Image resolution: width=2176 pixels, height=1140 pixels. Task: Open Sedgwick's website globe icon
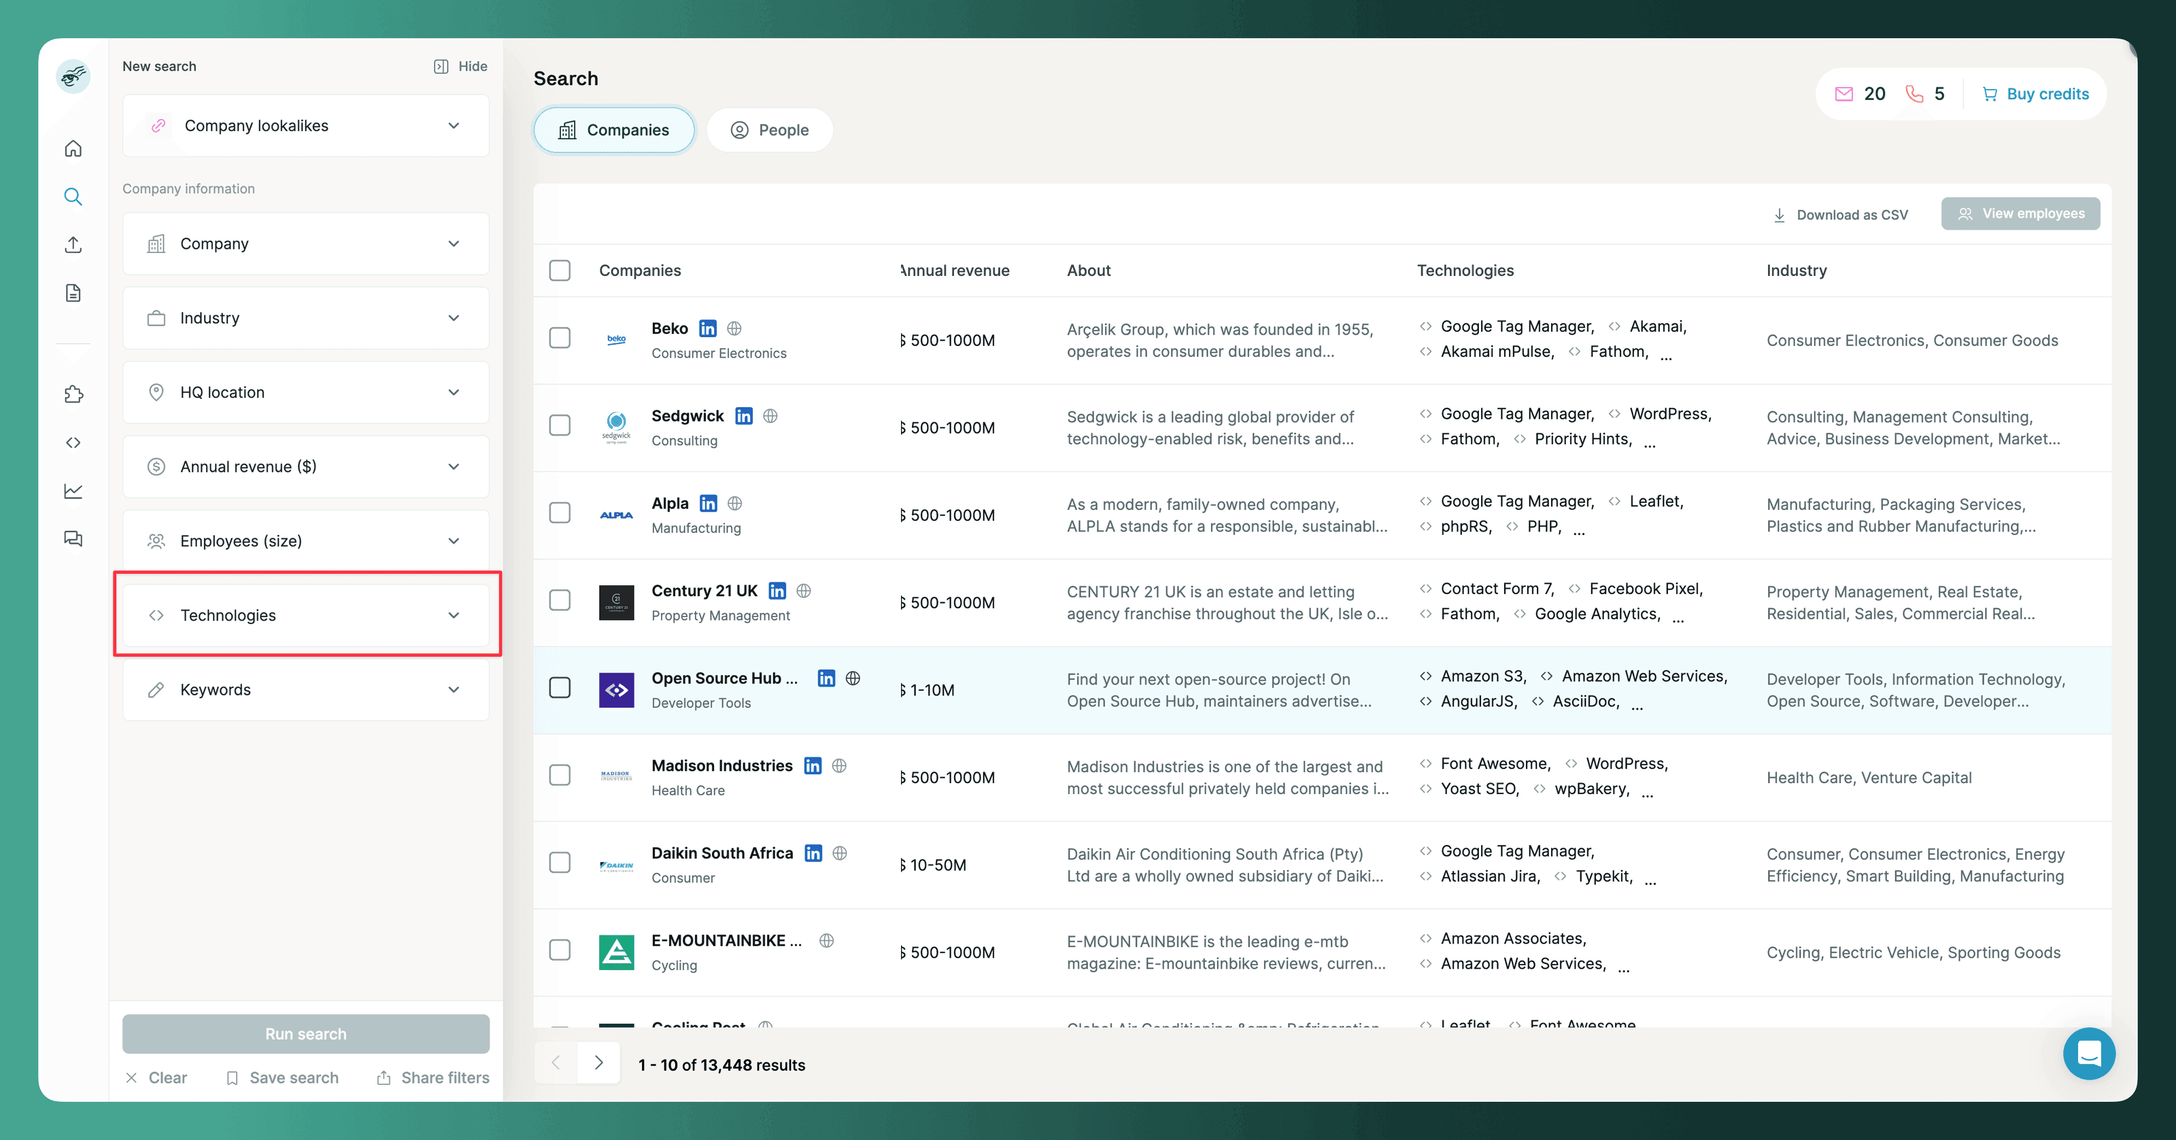point(770,415)
